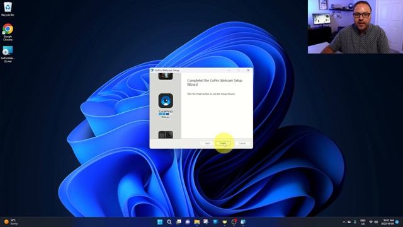403x227 pixels.
Task: Select the GoPro installer msi file icon
Action: point(8,54)
